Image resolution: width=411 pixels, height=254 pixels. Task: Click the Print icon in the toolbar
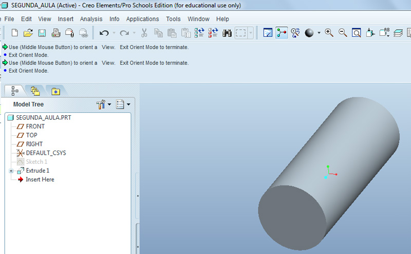coord(55,33)
